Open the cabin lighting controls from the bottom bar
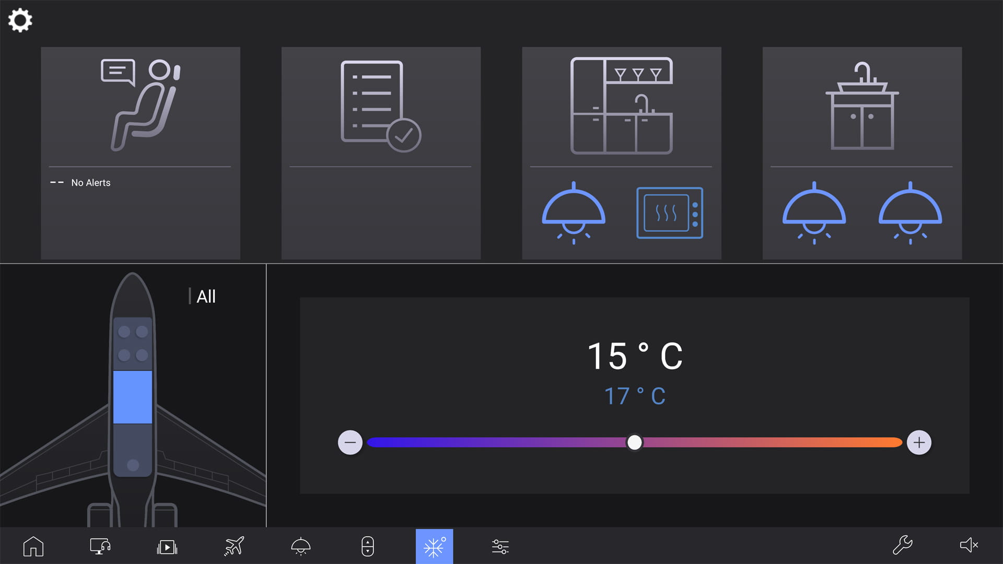The height and width of the screenshot is (564, 1003). coord(300,546)
